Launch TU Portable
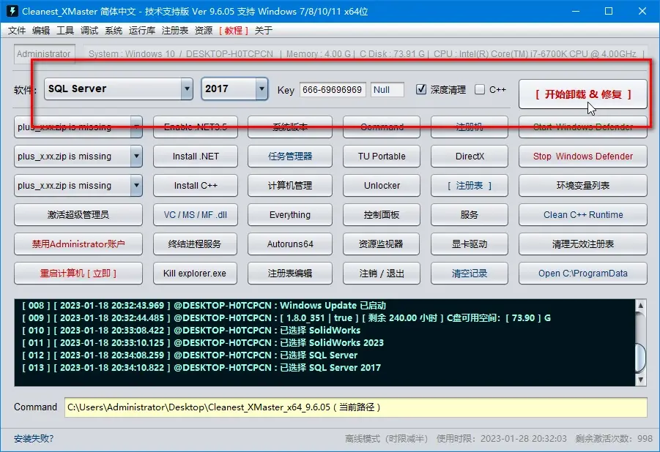 tap(382, 156)
